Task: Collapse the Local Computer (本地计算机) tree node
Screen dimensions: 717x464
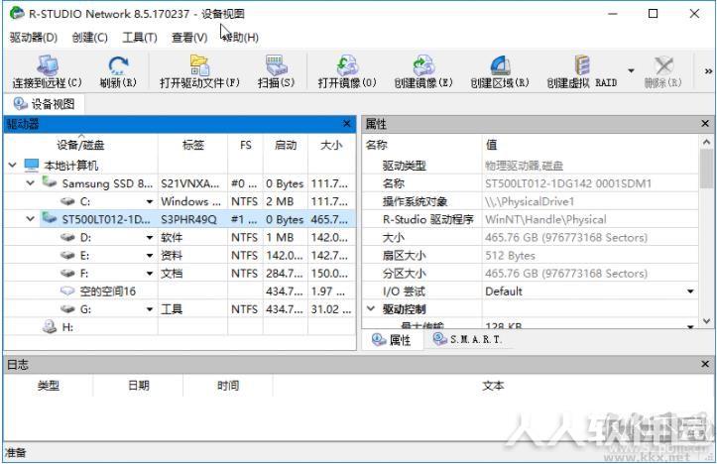Action: tap(12, 165)
